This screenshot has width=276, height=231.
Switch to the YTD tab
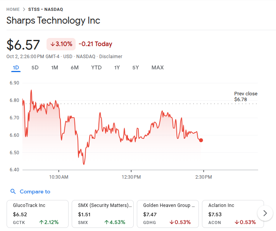[x=96, y=67]
